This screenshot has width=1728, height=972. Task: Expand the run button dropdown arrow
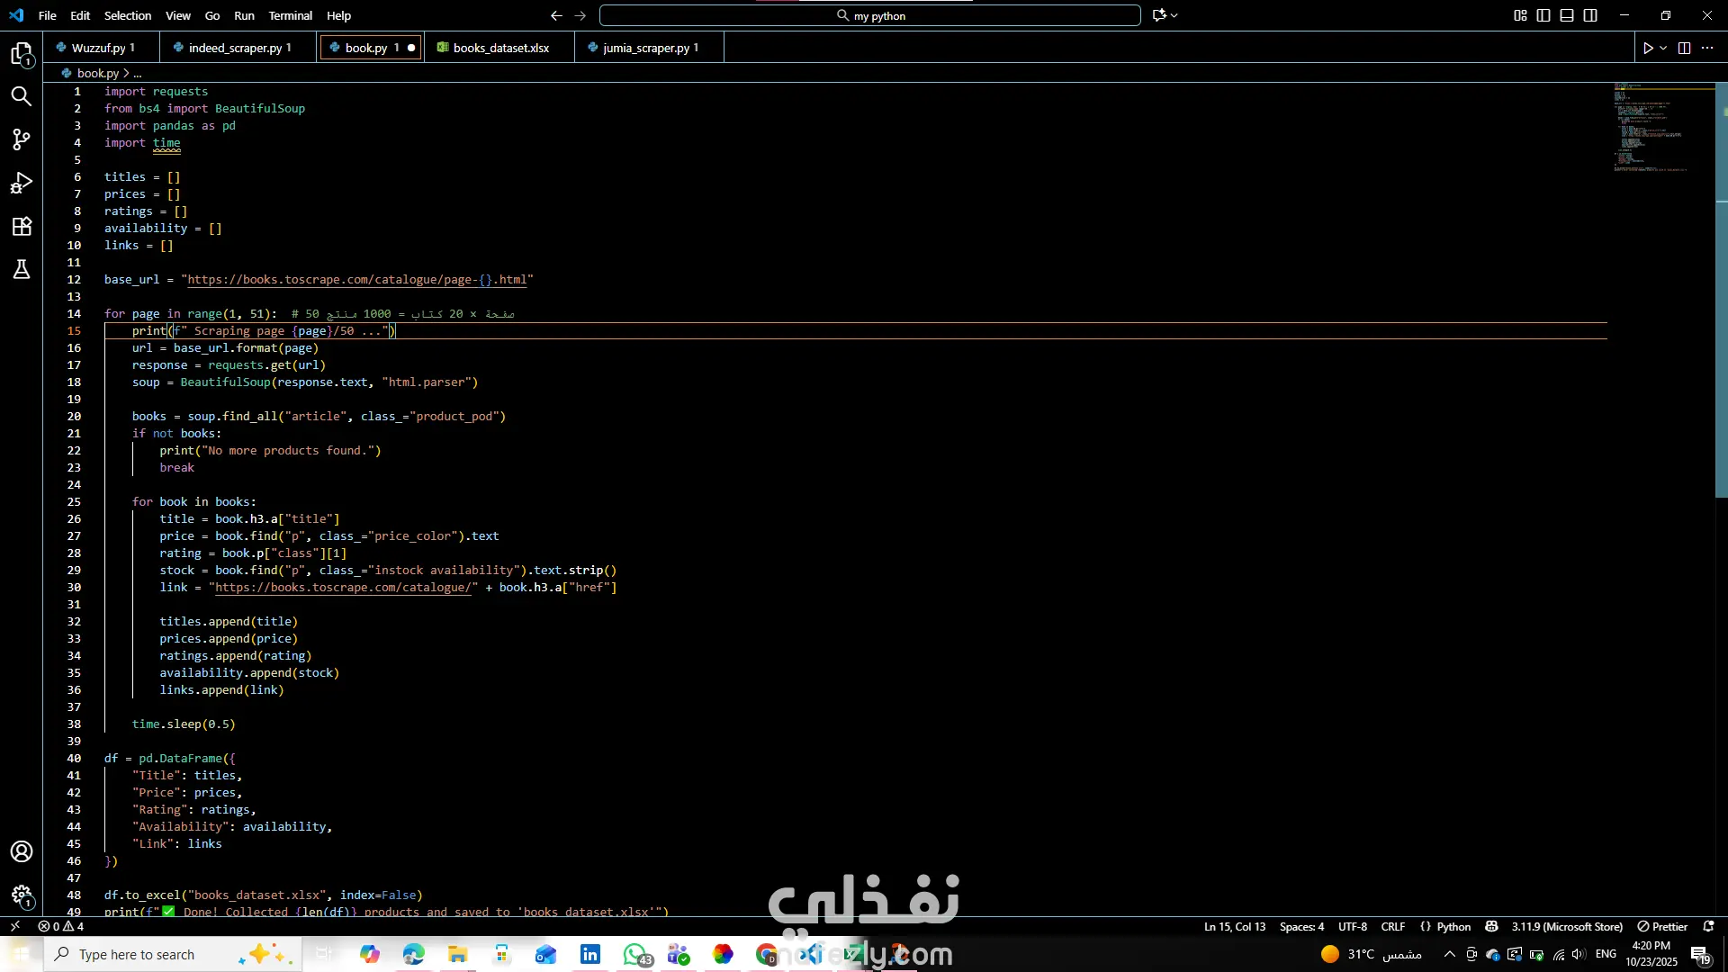coord(1663,49)
